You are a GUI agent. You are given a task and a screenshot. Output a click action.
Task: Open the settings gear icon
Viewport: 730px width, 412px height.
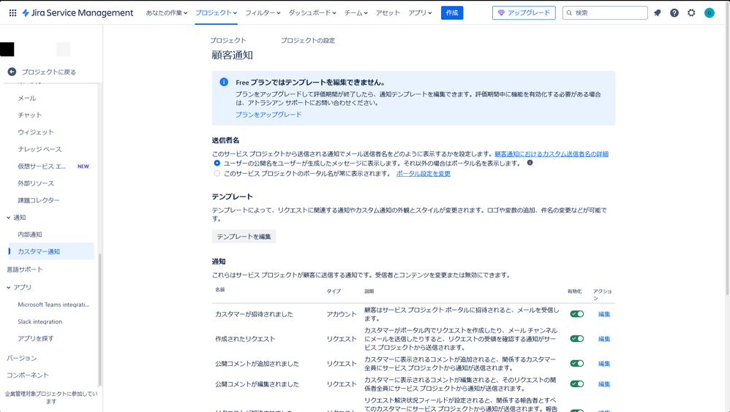point(691,13)
